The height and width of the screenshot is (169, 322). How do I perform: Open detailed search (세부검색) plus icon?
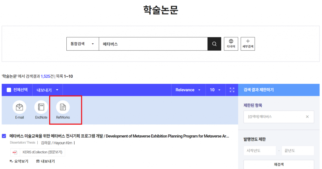pyautogui.click(x=248, y=44)
